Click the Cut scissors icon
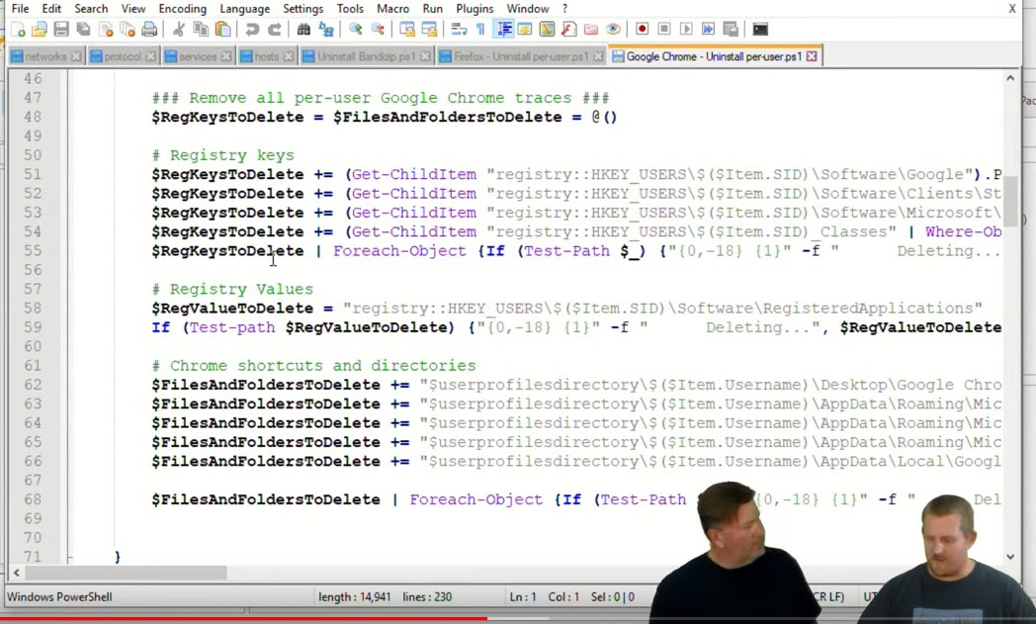Screen dimensions: 1036x624 click(x=178, y=29)
